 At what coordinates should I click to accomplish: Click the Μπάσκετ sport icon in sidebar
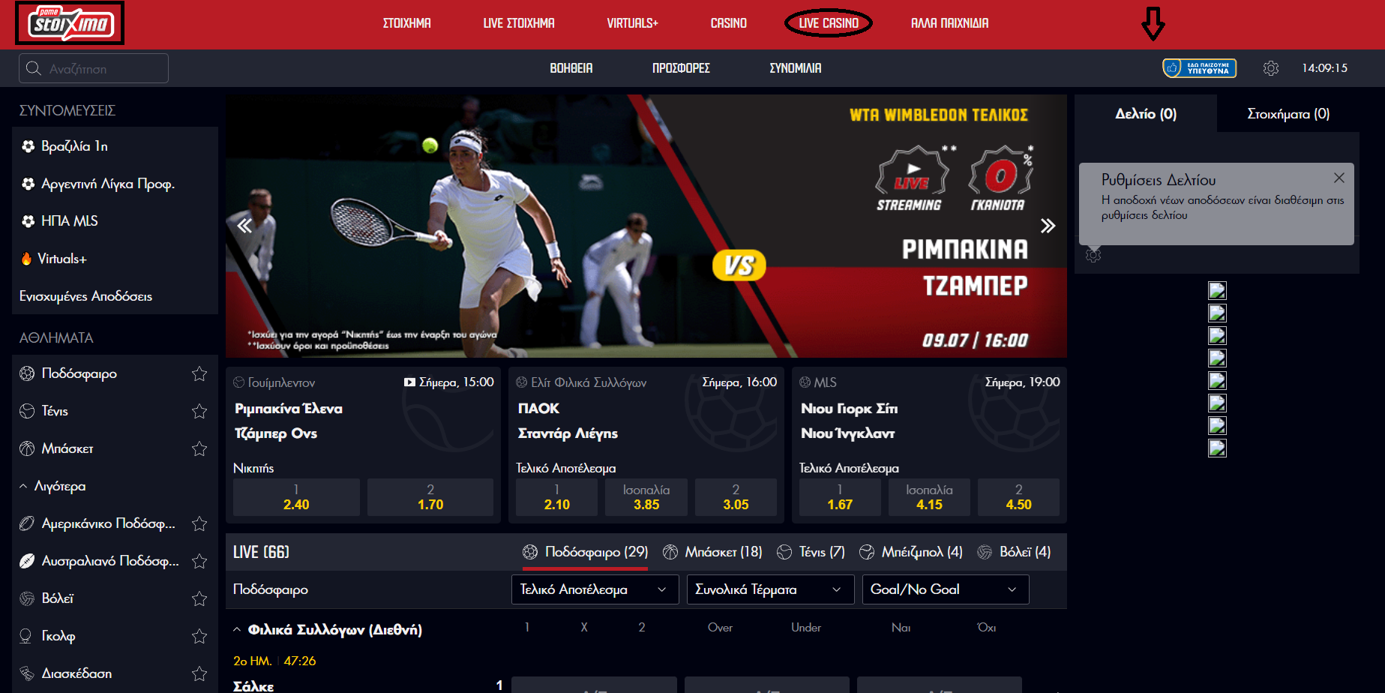[27, 448]
